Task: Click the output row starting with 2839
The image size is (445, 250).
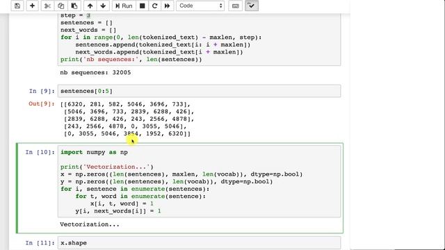Action: (x=129, y=119)
